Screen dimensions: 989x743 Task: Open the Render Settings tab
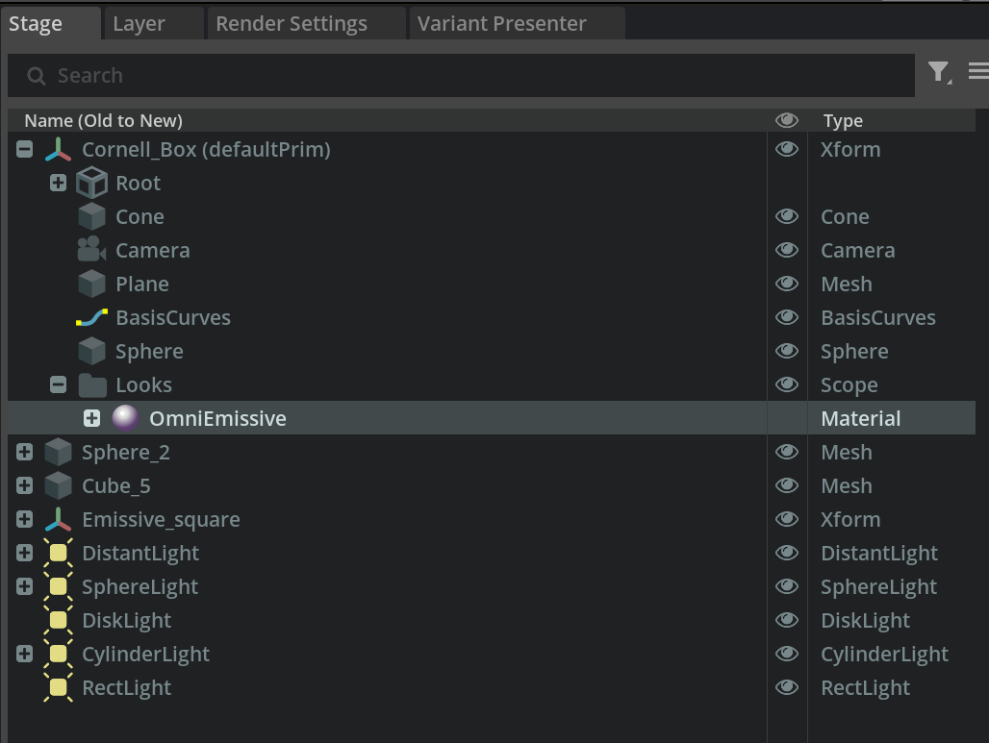(x=292, y=24)
